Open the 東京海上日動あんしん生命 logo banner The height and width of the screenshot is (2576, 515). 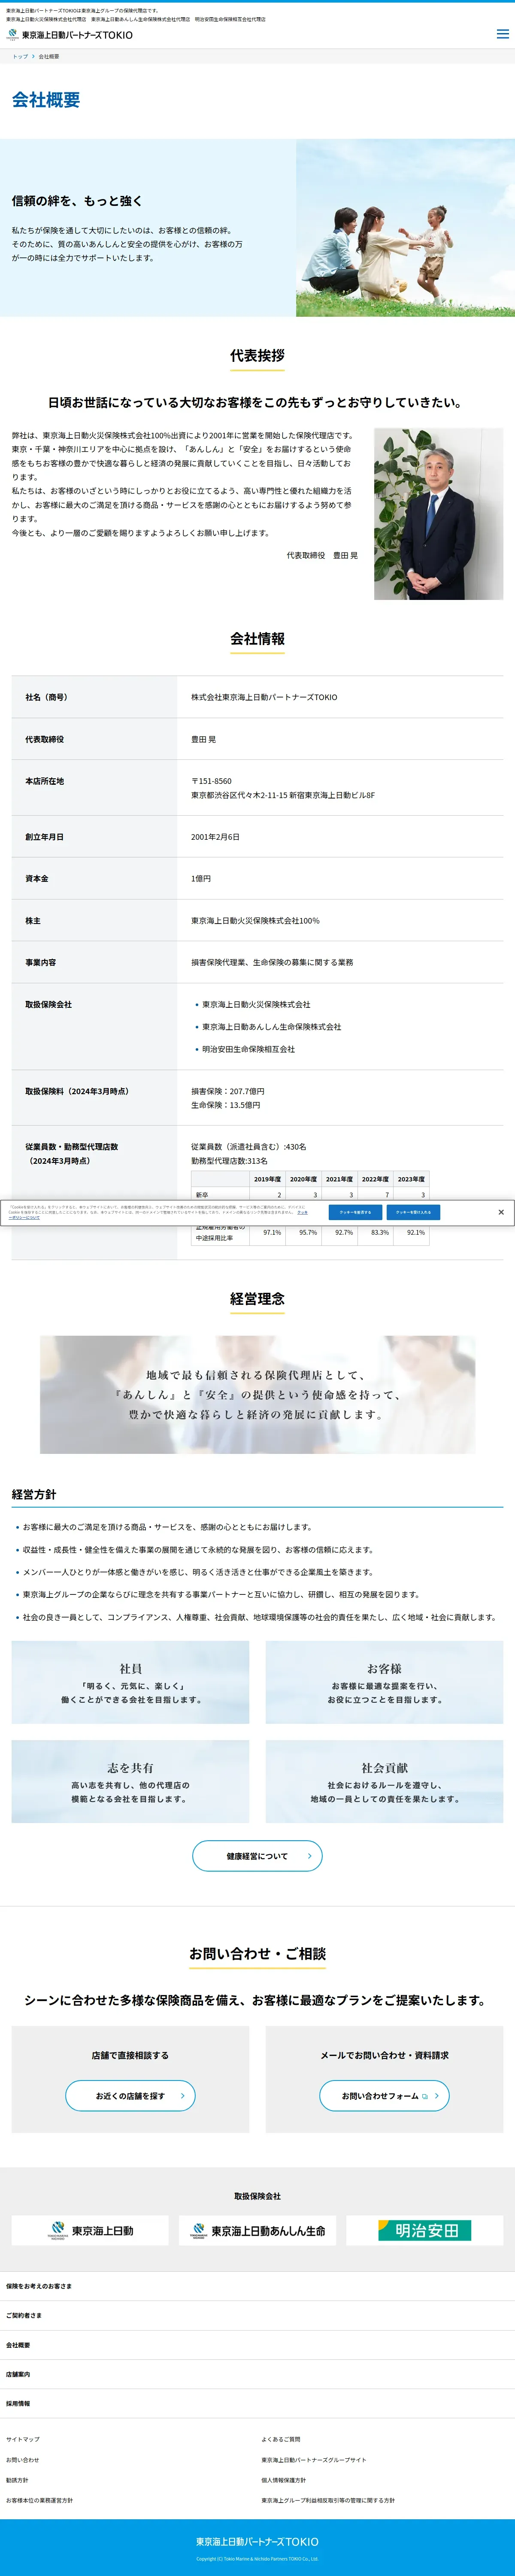pos(257,2230)
